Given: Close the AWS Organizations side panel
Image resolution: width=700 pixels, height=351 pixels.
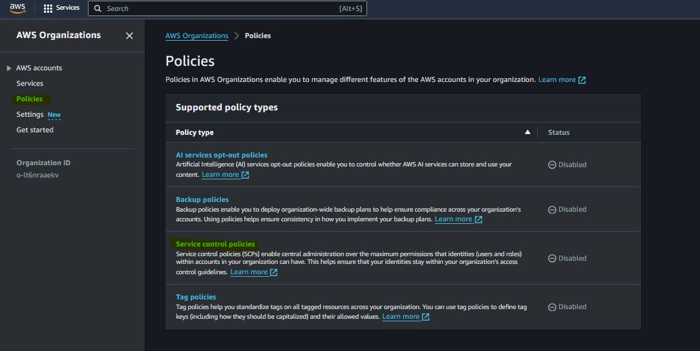Looking at the screenshot, I should click(x=129, y=36).
